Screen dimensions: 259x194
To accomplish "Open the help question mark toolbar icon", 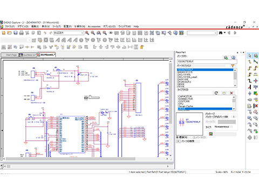I will coord(175,33).
